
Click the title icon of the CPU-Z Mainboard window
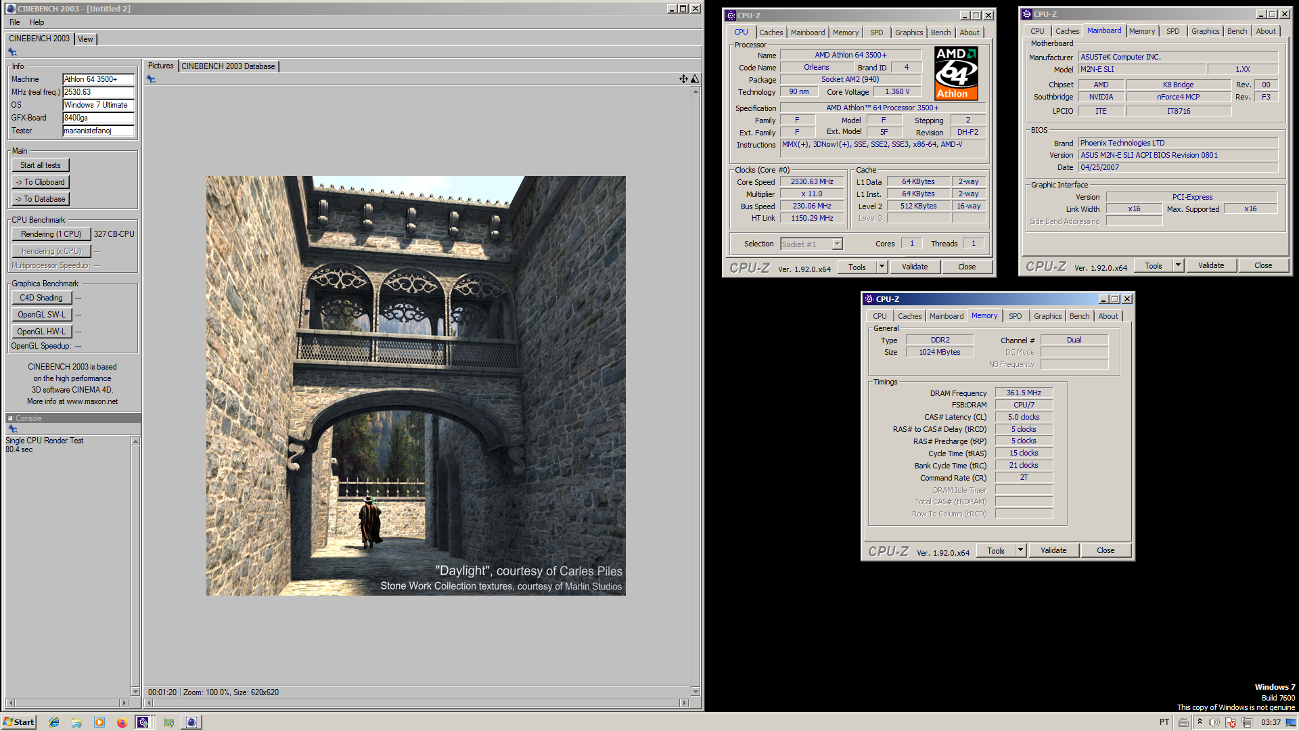pyautogui.click(x=1027, y=14)
